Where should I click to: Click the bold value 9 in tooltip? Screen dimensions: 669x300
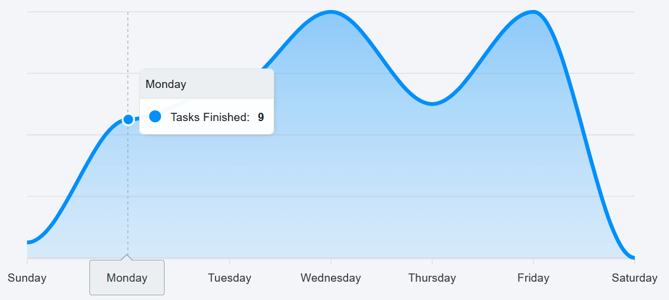click(x=260, y=118)
